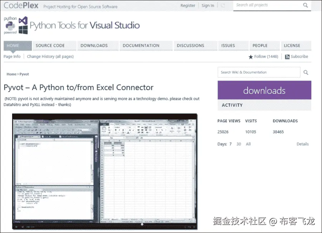
Task: Click Follow (1446) link
Action: point(266,57)
